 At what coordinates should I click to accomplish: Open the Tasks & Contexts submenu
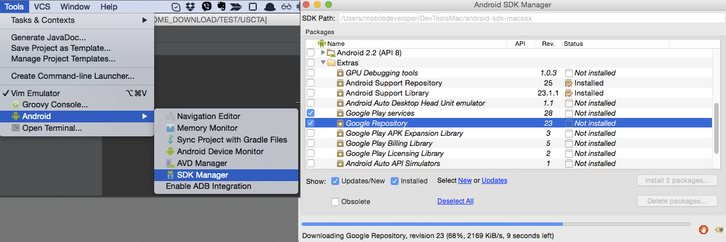77,20
